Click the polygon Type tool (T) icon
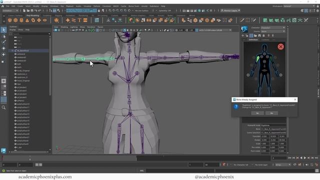This screenshot has width=320, height=180. 79,20
